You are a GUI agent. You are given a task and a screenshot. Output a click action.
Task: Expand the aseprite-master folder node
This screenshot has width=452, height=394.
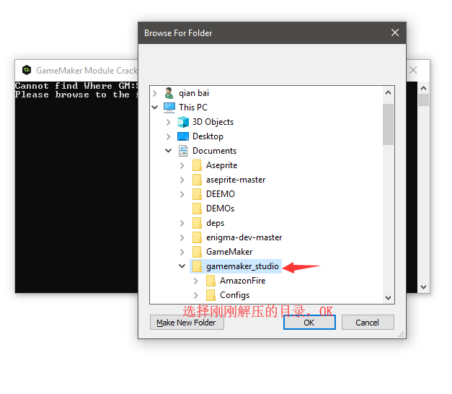coord(182,180)
